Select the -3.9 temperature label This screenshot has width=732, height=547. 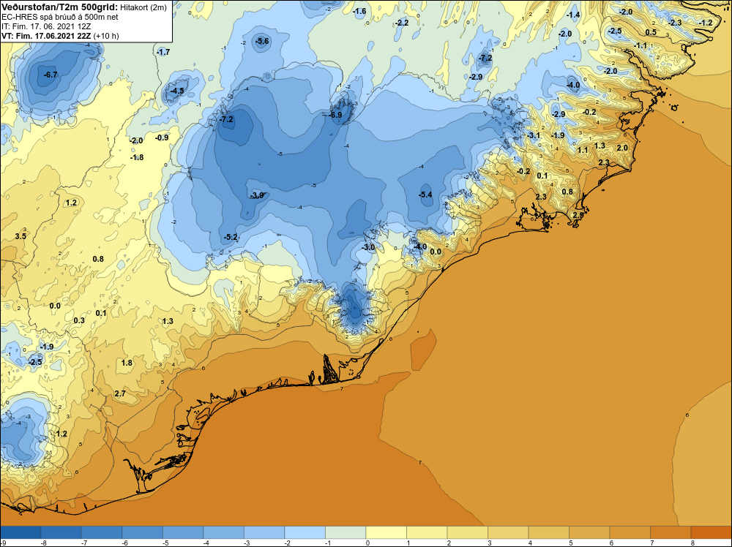pyautogui.click(x=257, y=195)
